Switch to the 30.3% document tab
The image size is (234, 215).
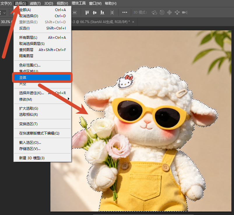[x=6, y=22]
